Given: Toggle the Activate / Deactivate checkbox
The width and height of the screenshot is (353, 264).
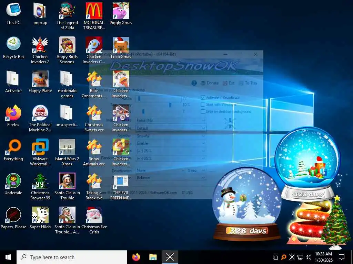Looking at the screenshot, I should pyautogui.click(x=203, y=98).
